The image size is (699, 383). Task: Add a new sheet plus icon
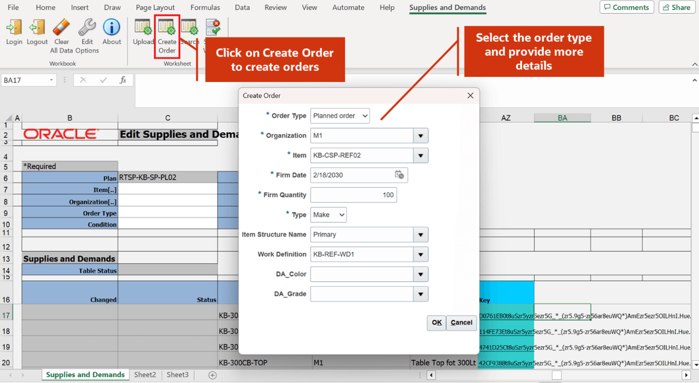click(213, 375)
